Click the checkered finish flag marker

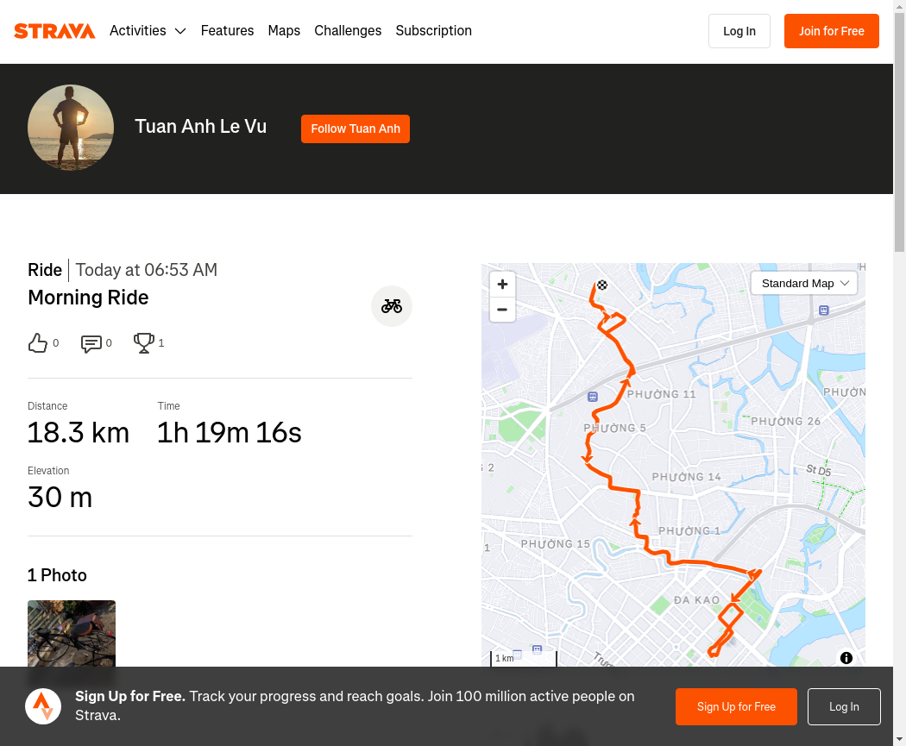(x=602, y=285)
